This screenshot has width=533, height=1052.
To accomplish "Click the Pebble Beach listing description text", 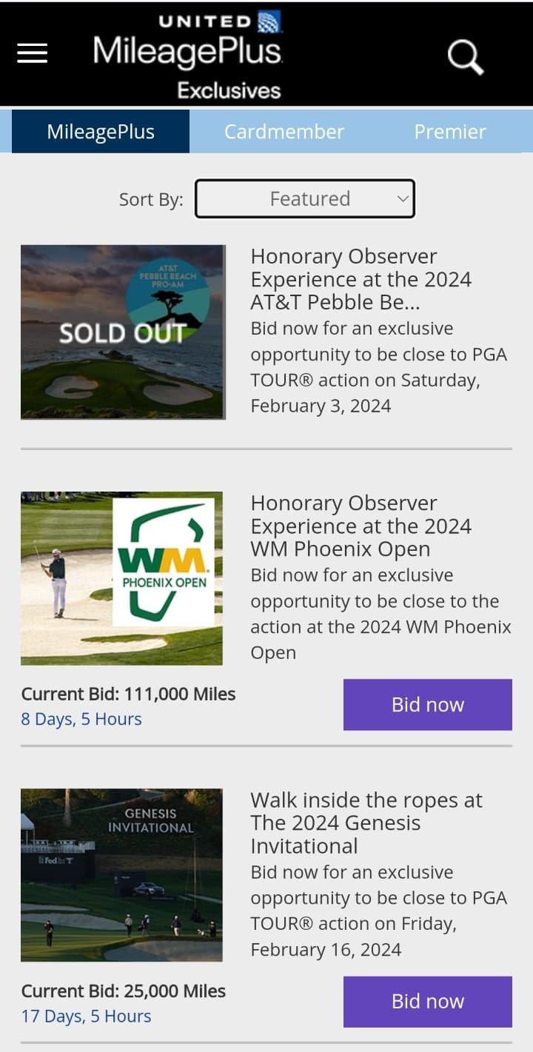I will 378,367.
